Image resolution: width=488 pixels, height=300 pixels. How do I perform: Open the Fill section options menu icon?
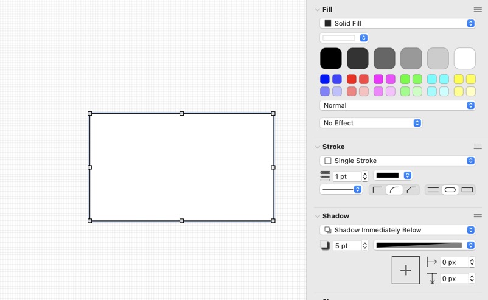tap(478, 10)
